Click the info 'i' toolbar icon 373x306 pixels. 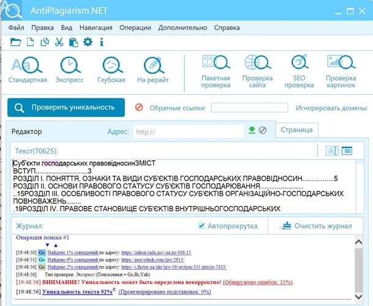click(x=102, y=42)
